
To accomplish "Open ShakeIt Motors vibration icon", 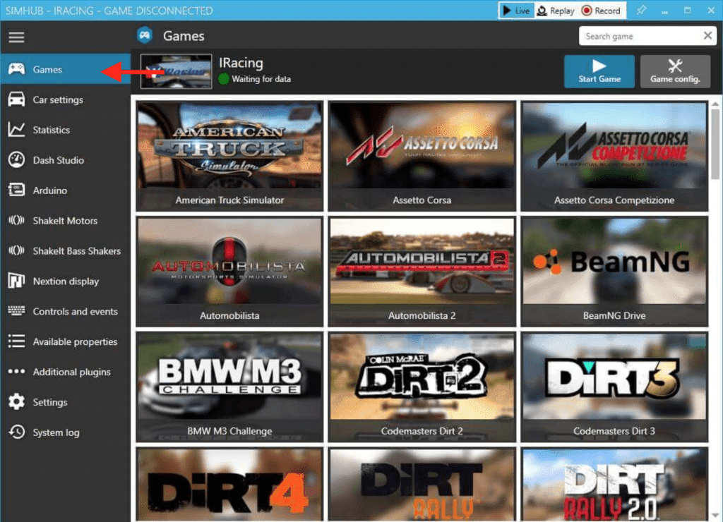I will (16, 221).
